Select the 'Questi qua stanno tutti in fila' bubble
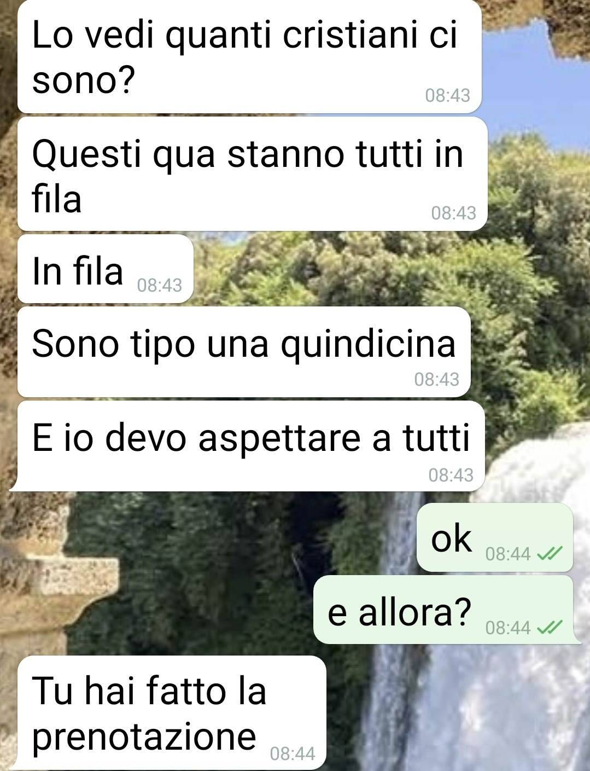 [x=252, y=174]
